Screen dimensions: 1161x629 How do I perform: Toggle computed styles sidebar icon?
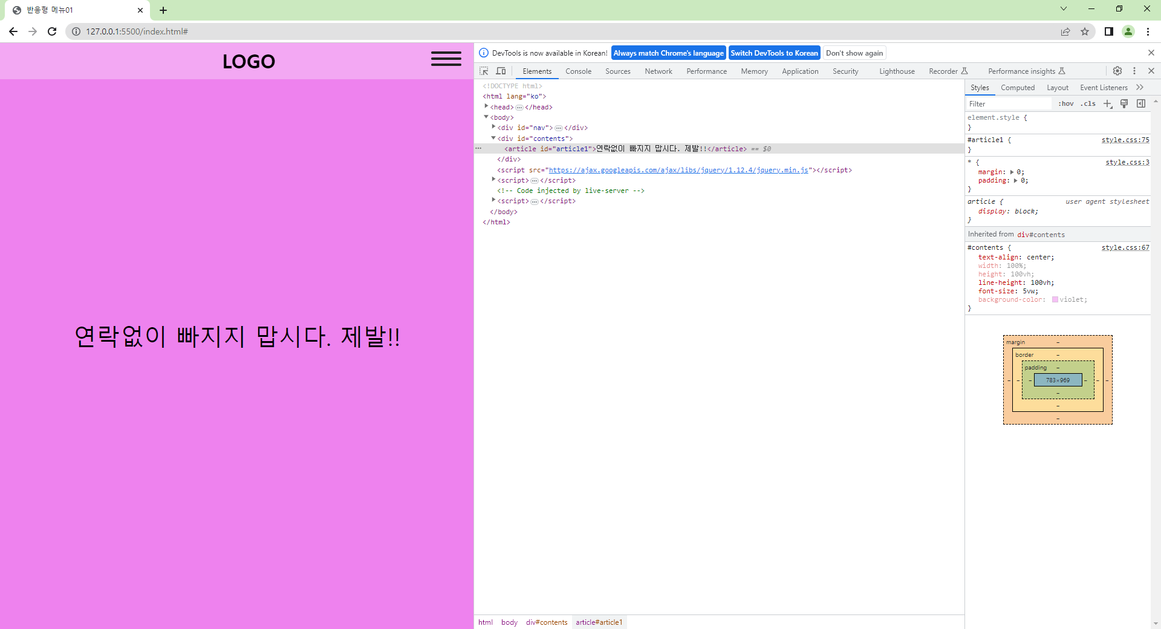[1141, 104]
